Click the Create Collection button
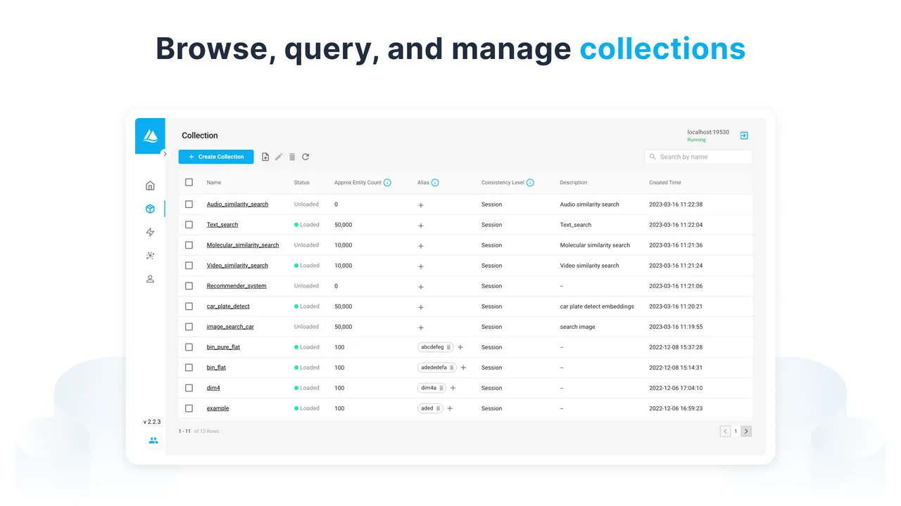 click(216, 157)
